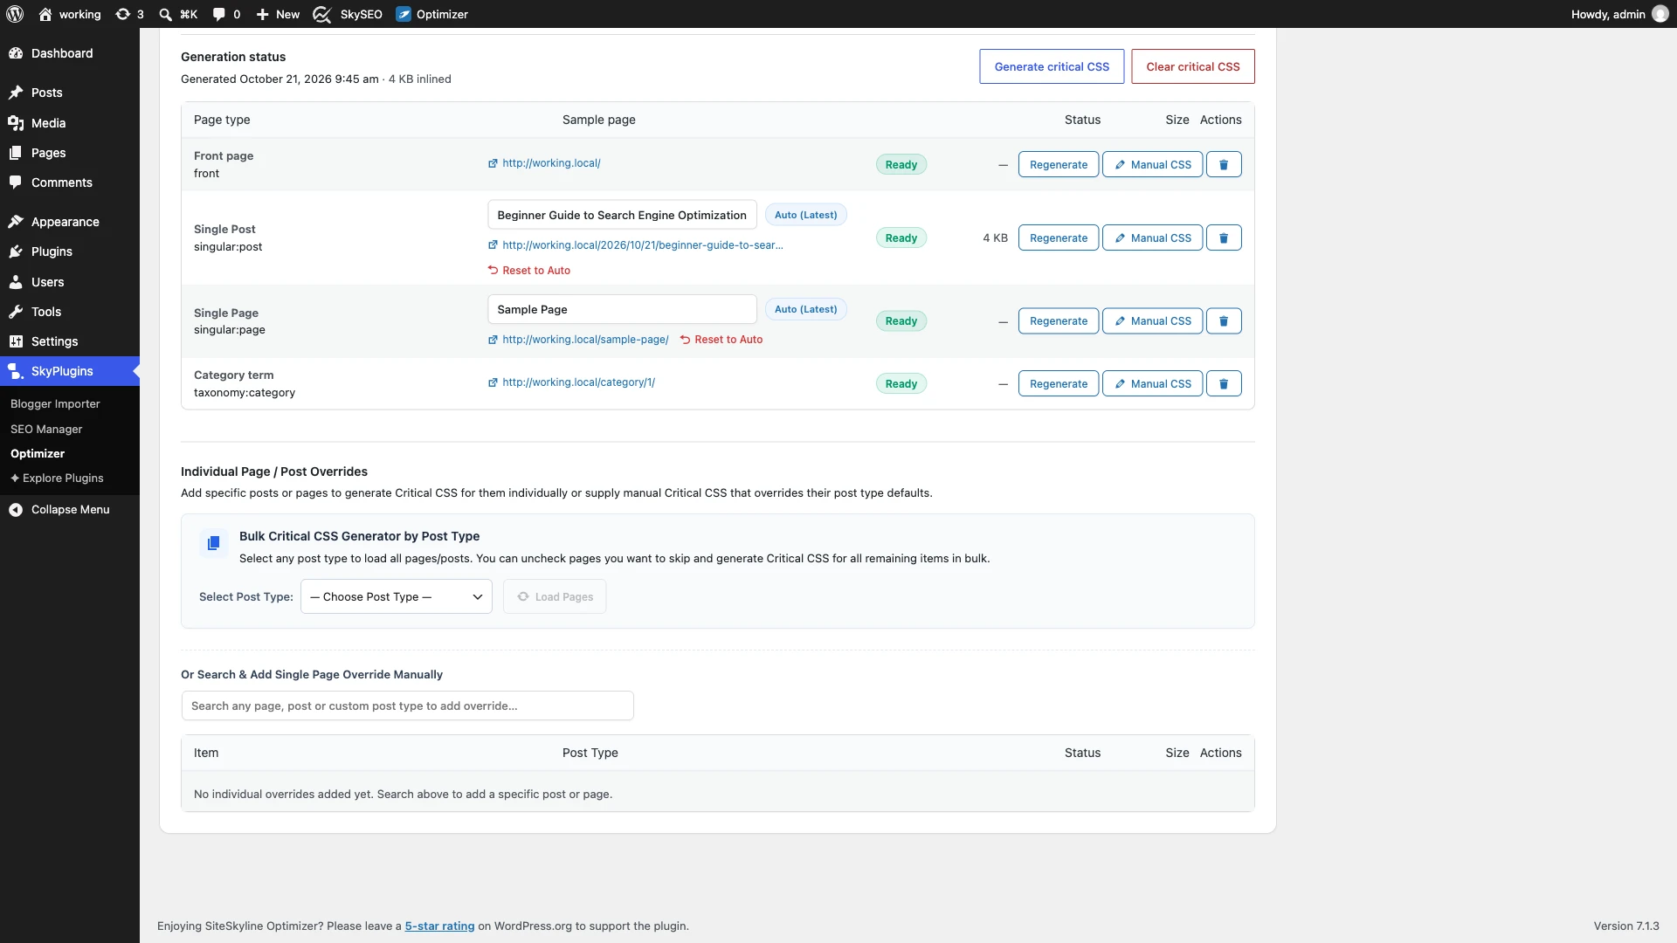This screenshot has height=943, width=1677.
Task: Click the Ready status of Front page
Action: 901,164
